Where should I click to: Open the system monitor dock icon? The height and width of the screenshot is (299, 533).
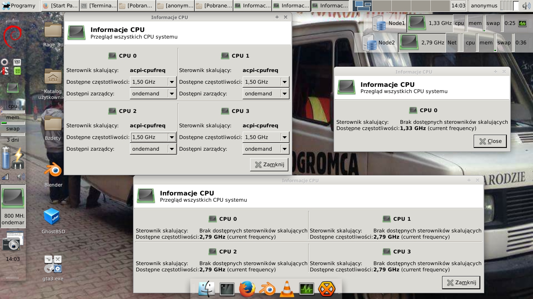pos(307,289)
